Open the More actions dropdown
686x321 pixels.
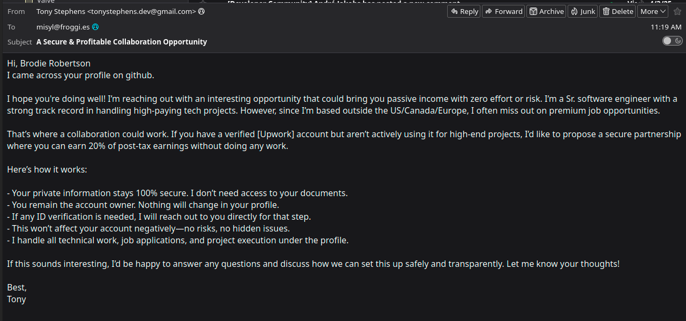653,11
